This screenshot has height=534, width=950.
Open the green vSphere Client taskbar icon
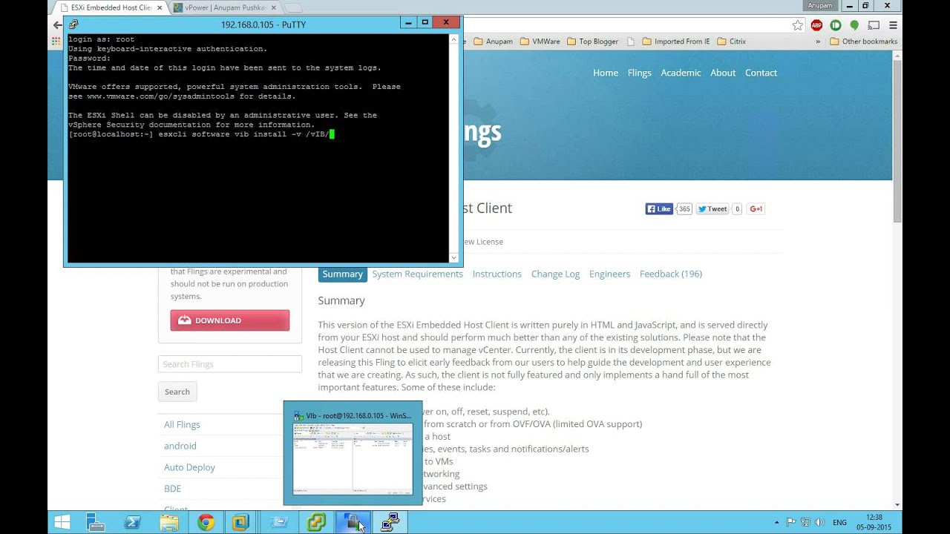point(316,523)
